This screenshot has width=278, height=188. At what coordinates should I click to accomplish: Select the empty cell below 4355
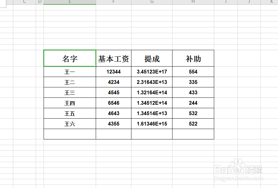(x=113, y=134)
